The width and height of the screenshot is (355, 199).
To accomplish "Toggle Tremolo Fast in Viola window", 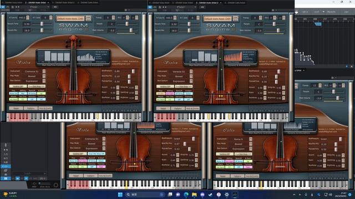I will click(x=101, y=167).
